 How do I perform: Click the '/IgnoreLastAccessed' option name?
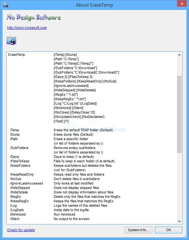point(27,183)
